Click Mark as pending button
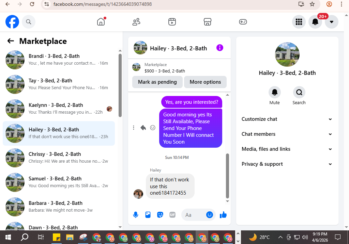This screenshot has height=244, width=349. pyautogui.click(x=157, y=82)
